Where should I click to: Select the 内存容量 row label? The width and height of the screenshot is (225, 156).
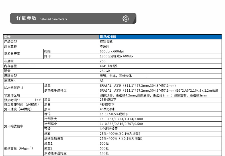[x=11, y=66]
